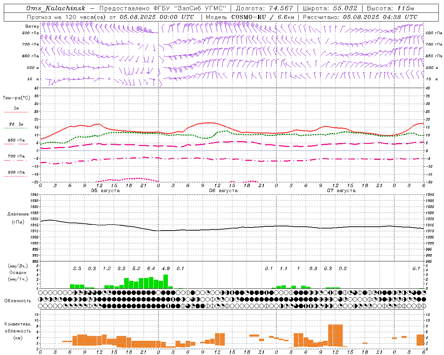Click the Тем-ра(°C) axis title
Image resolution: width=444 pixels, height=355 pixels.
pos(16,98)
